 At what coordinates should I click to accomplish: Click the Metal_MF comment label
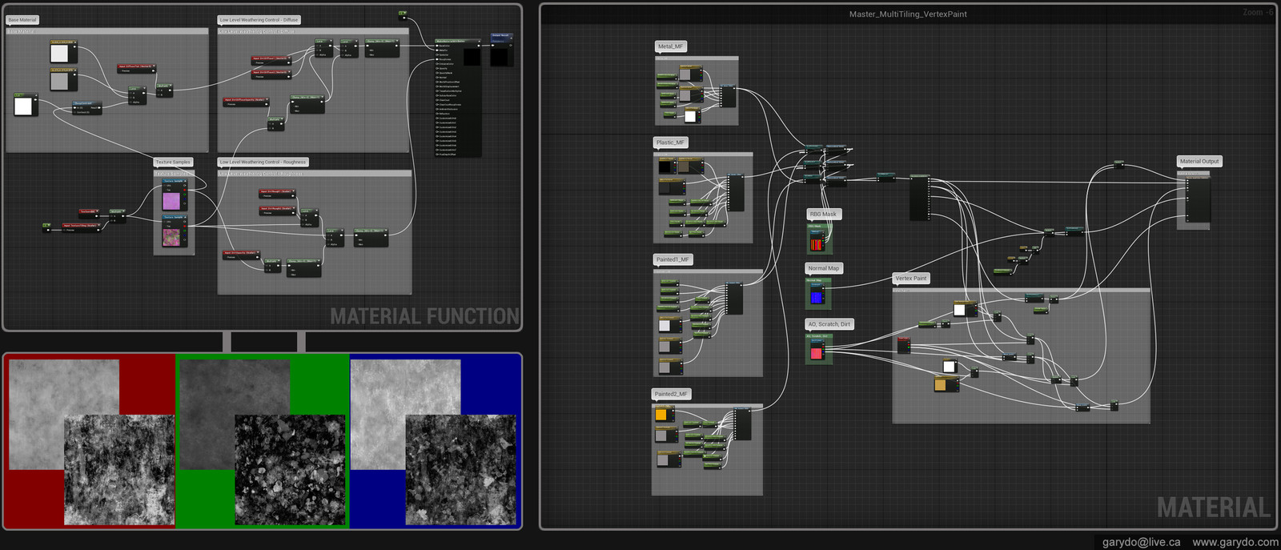pyautogui.click(x=671, y=46)
